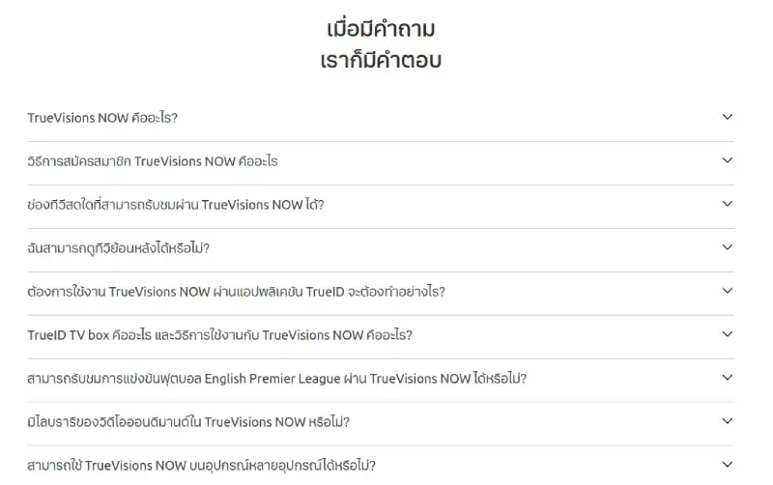Select the question text 'TrueID TV box คืออะไร'

pyautogui.click(x=220, y=335)
